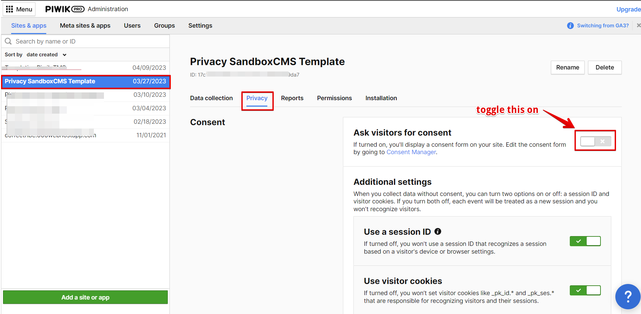Open the Settings section
The image size is (641, 314).
200,25
